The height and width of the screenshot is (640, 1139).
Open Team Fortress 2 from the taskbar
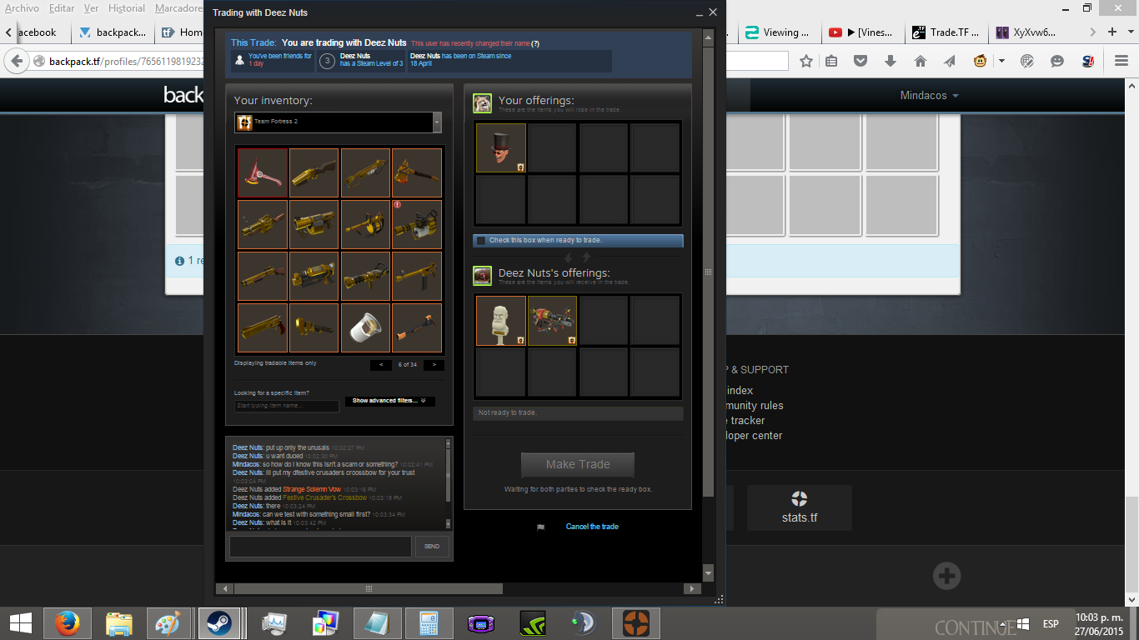pos(636,622)
